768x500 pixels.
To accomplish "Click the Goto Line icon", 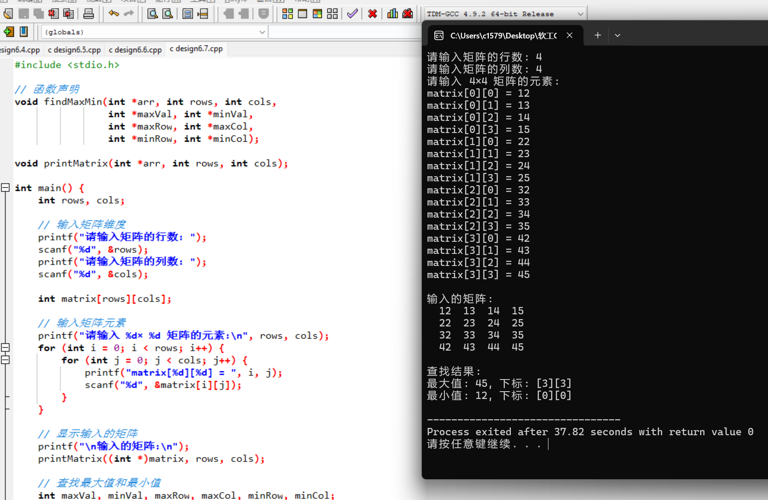I will click(x=203, y=14).
